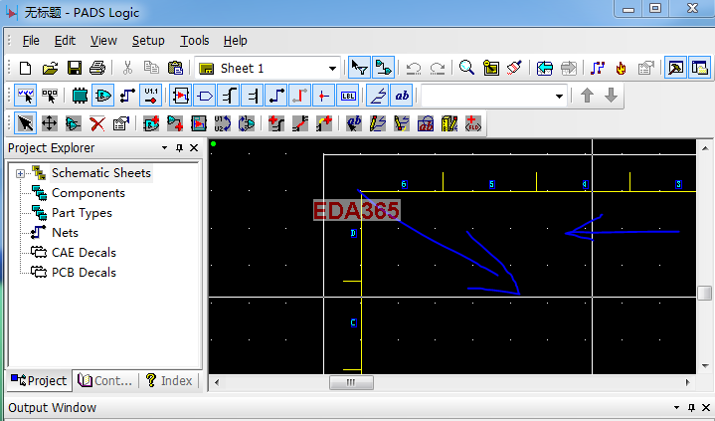The image size is (715, 421).
Task: Toggle Select Anything filter
Action: coord(26,96)
